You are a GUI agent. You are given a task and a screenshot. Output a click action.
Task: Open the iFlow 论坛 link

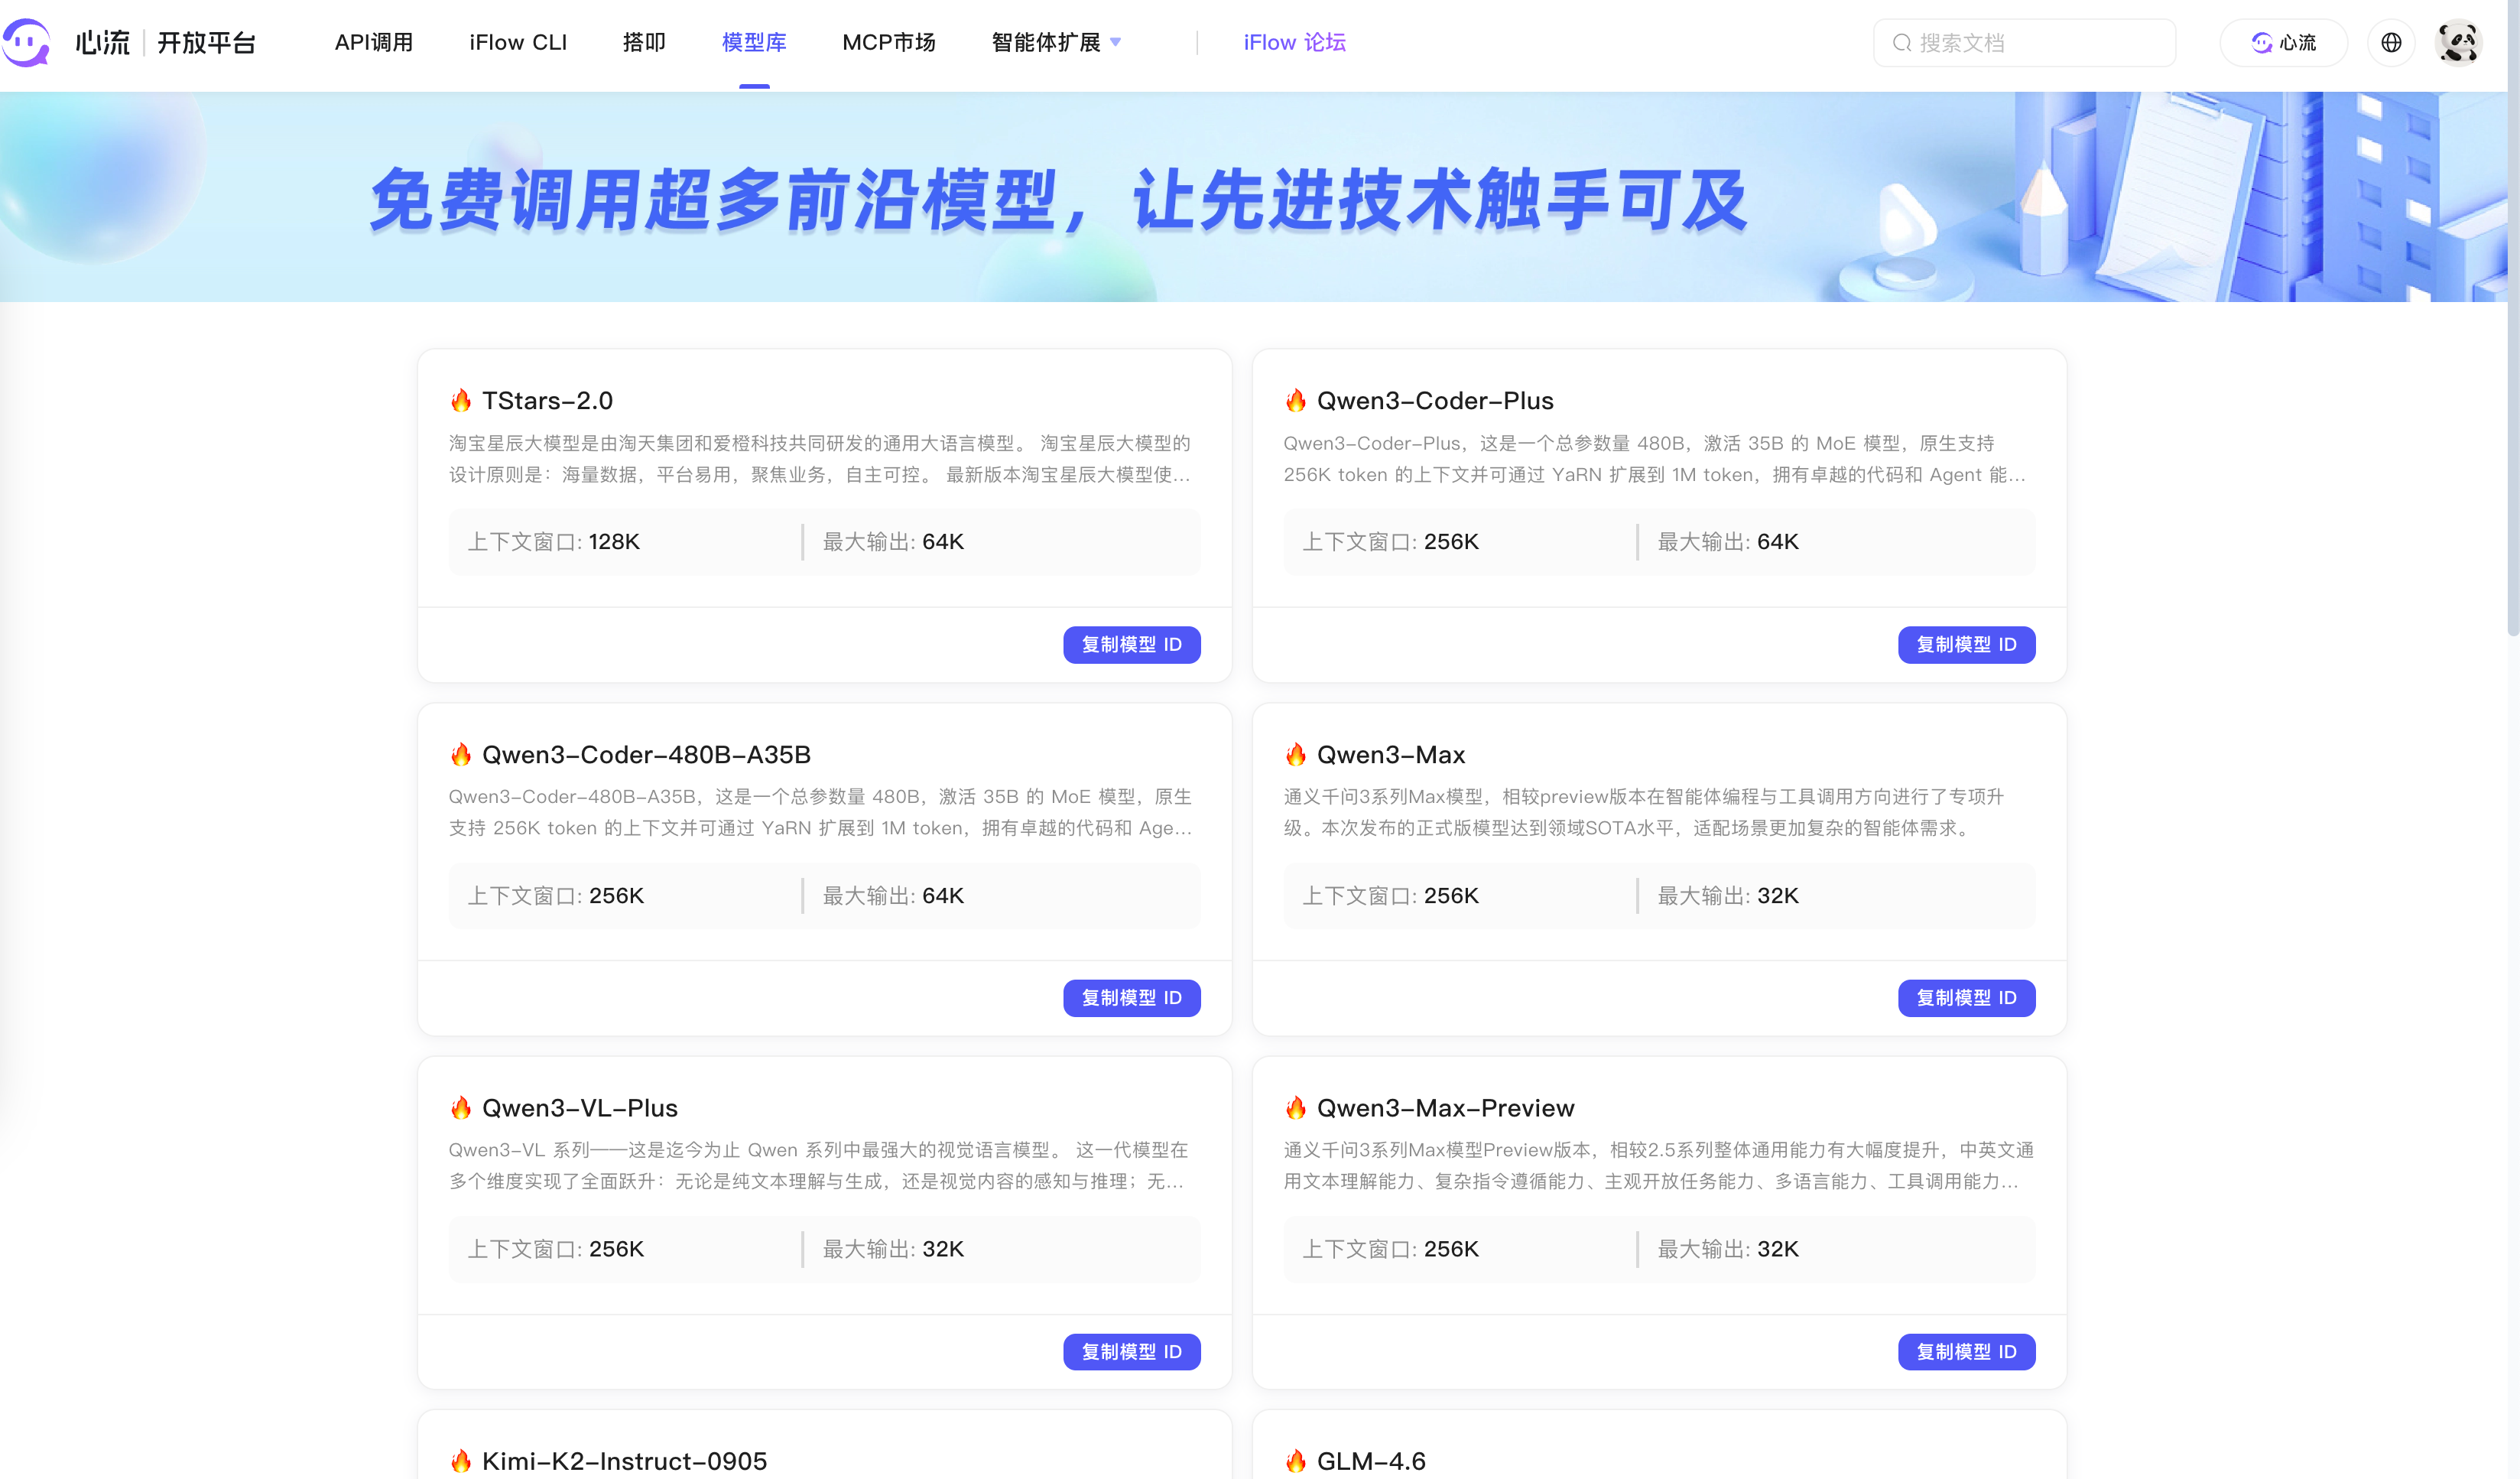pos(1294,43)
